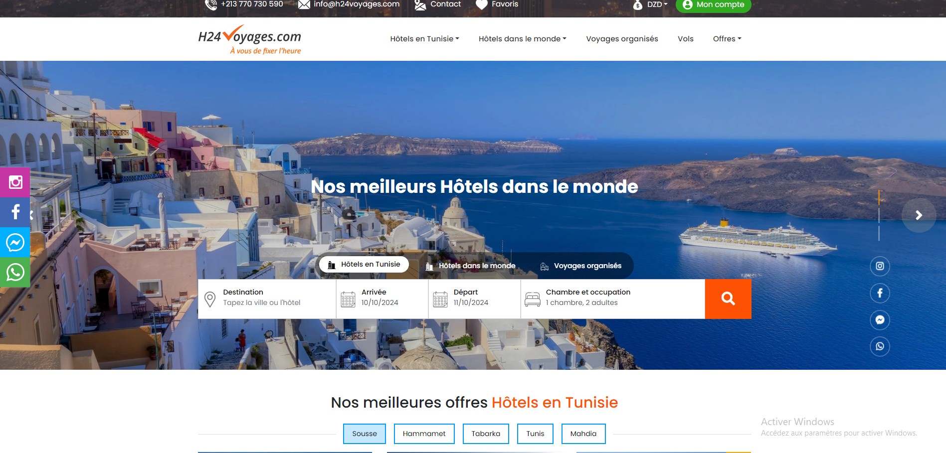Select the Hôtels dans le monde search tab
The image size is (946, 453).
(470, 266)
